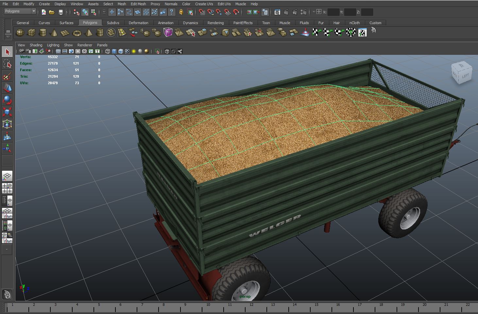Click the Faces label in heads-up display

point(26,70)
